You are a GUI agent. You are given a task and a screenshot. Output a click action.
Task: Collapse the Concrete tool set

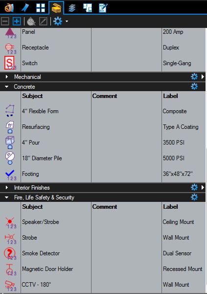click(7, 87)
